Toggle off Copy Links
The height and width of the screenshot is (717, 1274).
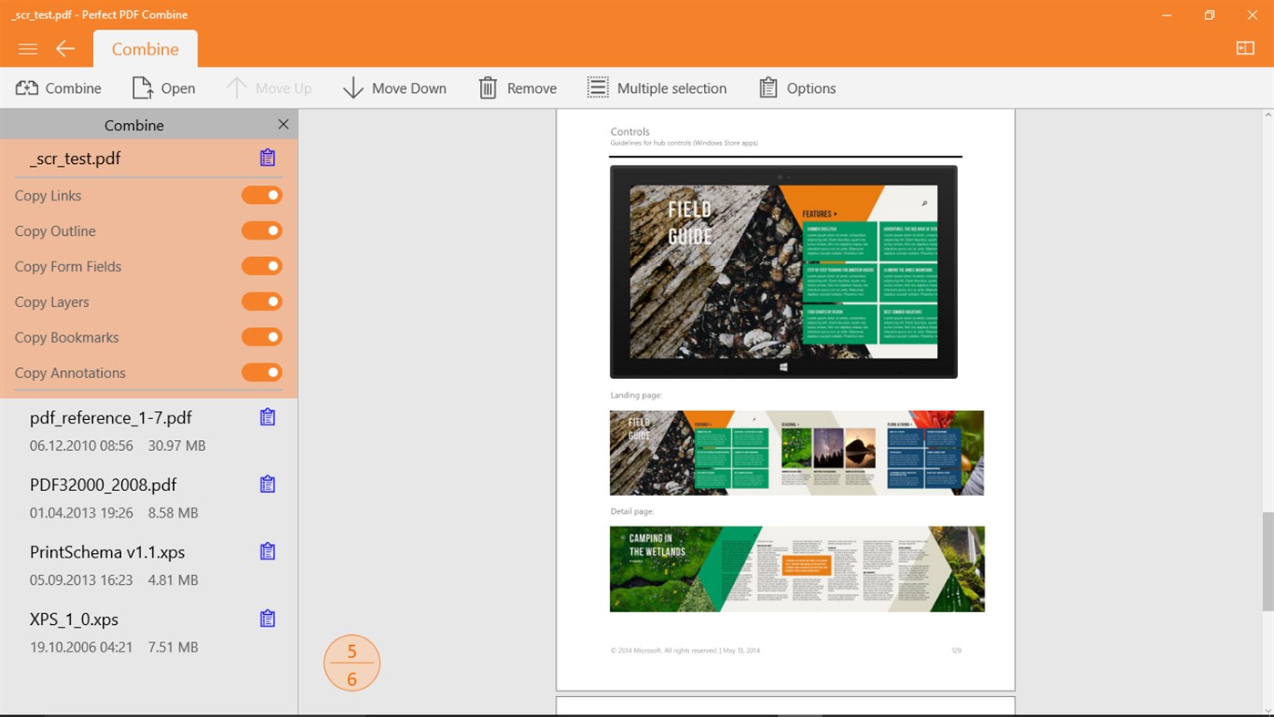[261, 194]
